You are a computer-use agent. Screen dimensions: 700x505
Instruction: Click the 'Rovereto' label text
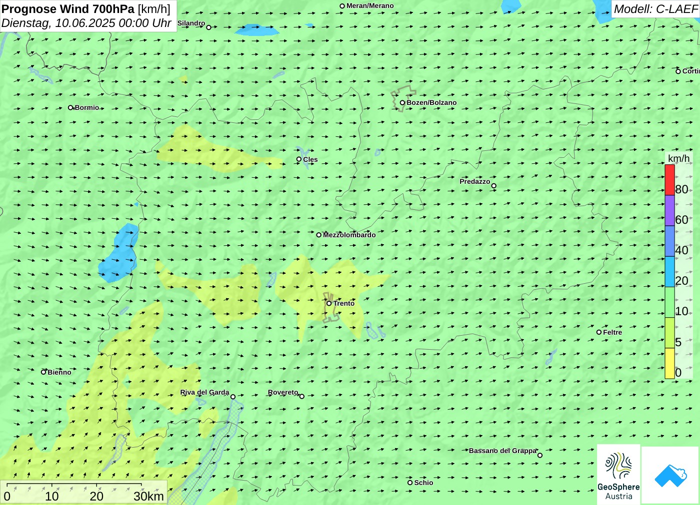[283, 392]
